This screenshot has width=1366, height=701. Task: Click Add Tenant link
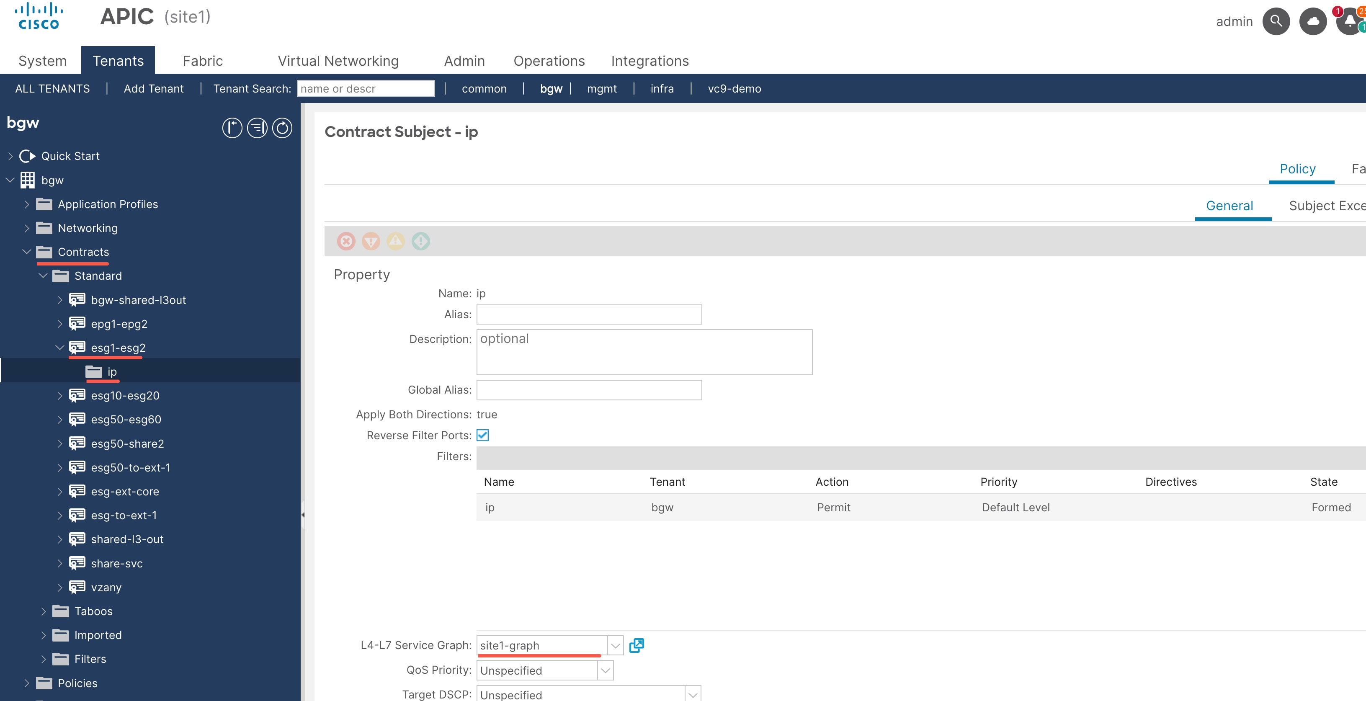154,88
